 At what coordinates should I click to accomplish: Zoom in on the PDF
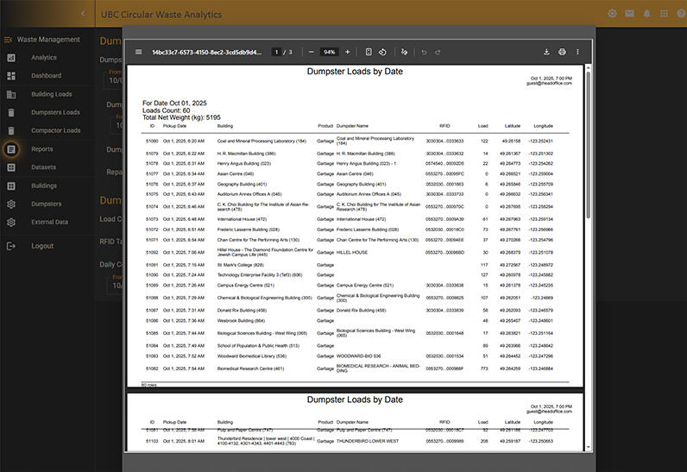[x=349, y=52]
